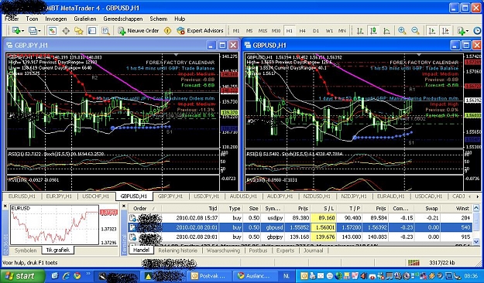Open the Postbus terminal tab

coord(258,251)
